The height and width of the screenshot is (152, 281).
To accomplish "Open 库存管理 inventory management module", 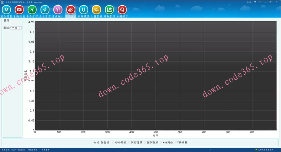I will point(32,10).
